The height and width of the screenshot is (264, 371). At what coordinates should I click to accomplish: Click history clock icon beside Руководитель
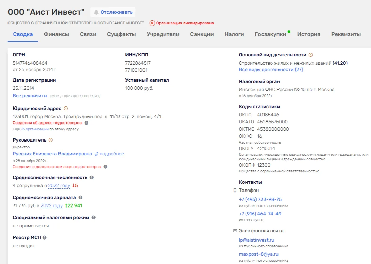(x=51, y=140)
